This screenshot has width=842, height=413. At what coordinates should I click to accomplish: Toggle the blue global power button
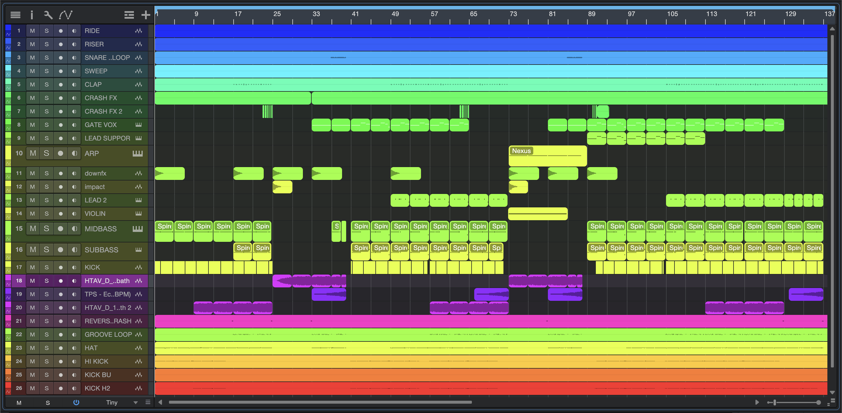pyautogui.click(x=76, y=402)
